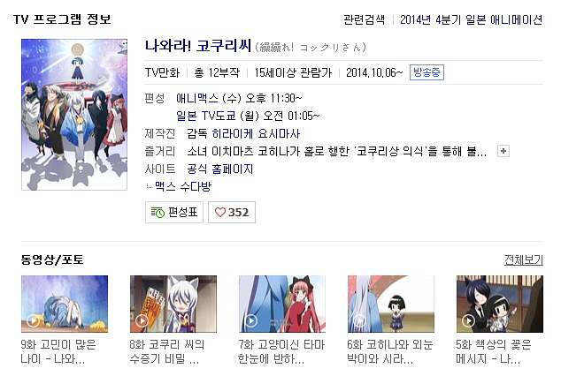Image resolution: width=561 pixels, height=376 pixels.
Task: Open the 맥스 수다방 link
Action: [x=183, y=186]
